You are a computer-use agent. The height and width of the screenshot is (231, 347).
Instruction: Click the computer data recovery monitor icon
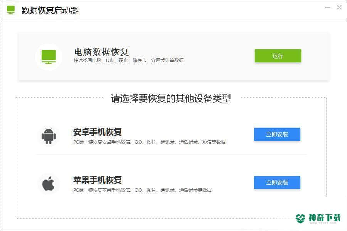[49, 57]
